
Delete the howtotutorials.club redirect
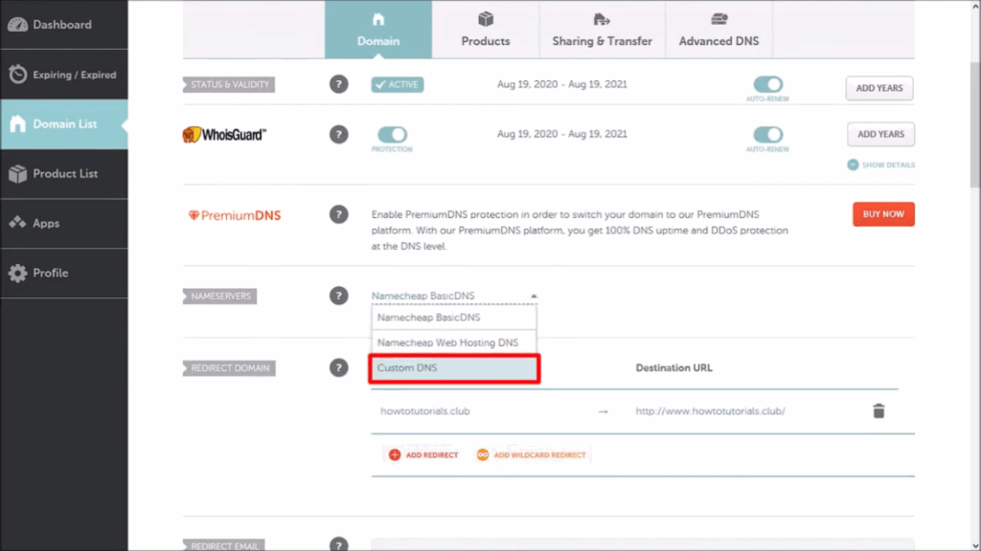click(878, 410)
